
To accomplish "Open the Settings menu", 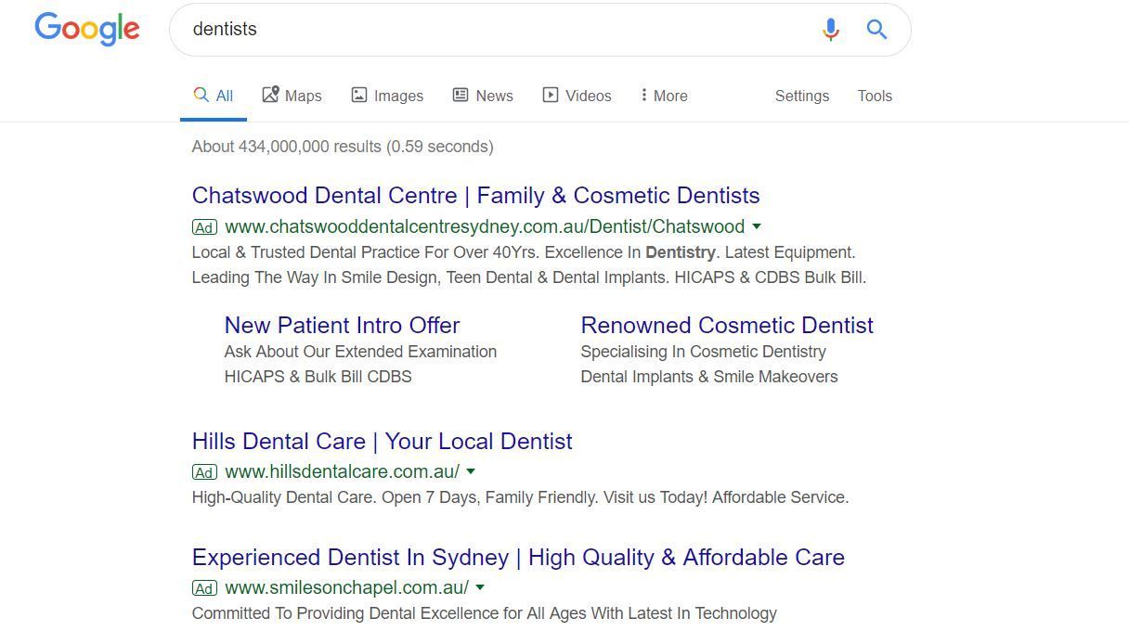I will pos(801,96).
